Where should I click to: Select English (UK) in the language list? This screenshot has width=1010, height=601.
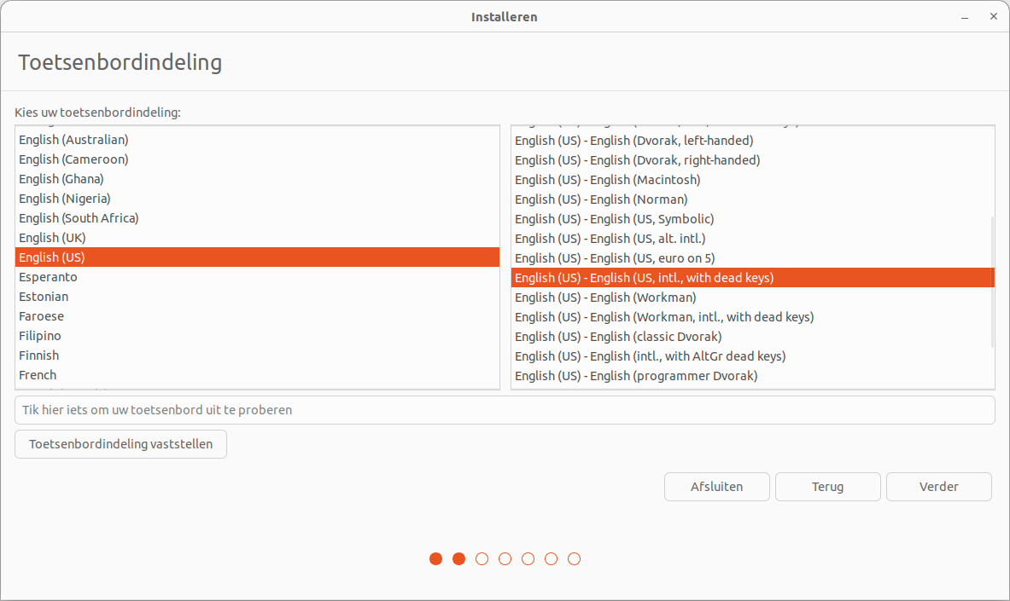pyautogui.click(x=52, y=238)
